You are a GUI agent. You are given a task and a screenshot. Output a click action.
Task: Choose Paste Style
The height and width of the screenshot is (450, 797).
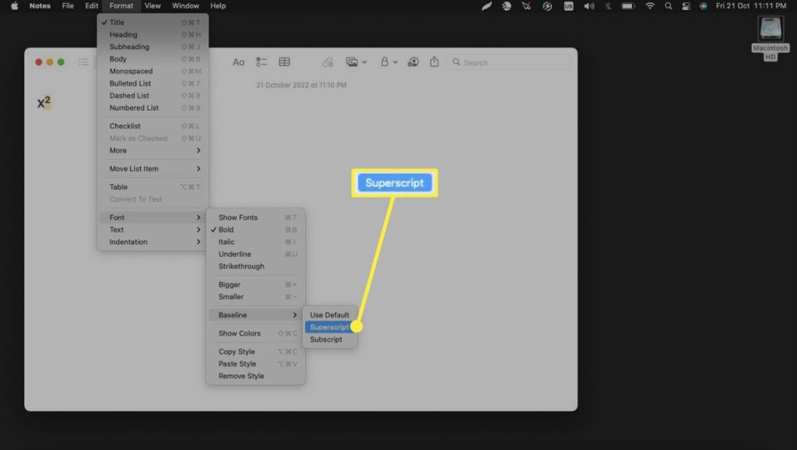pos(255,364)
